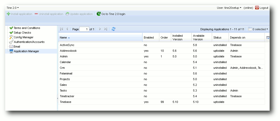Click Install application in toolbar

[x=19, y=14]
